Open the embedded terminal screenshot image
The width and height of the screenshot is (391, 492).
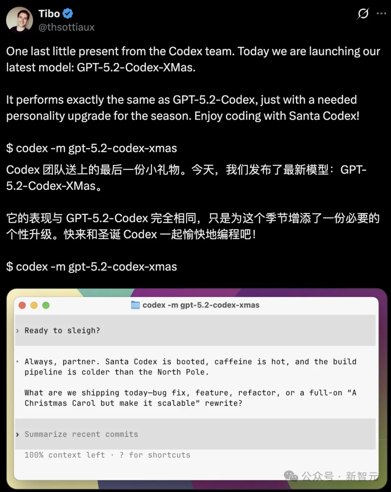(x=197, y=389)
